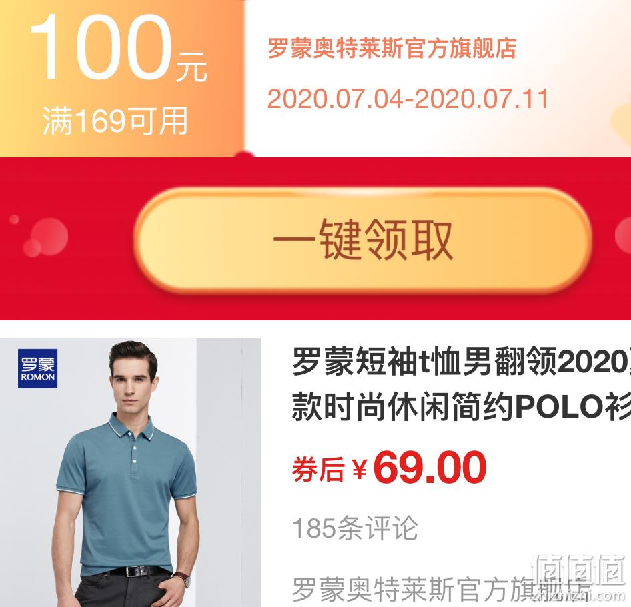Screen dimensions: 631x607
Task: Click the second title line 款时尚休闲简约POLO衫
Action: click(x=462, y=406)
